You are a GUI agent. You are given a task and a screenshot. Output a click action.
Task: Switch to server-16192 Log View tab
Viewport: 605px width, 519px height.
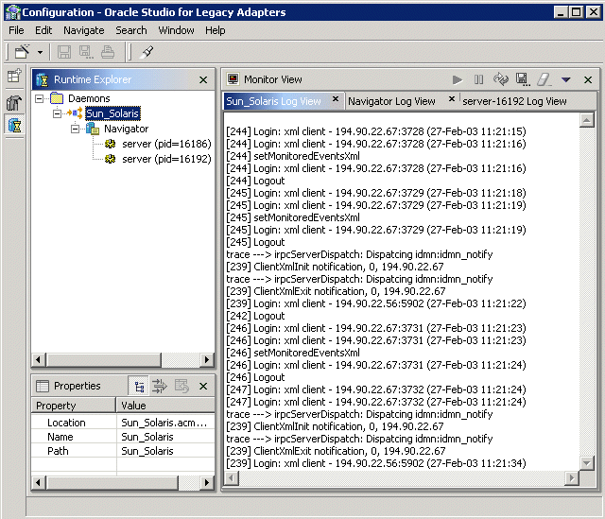tap(514, 101)
